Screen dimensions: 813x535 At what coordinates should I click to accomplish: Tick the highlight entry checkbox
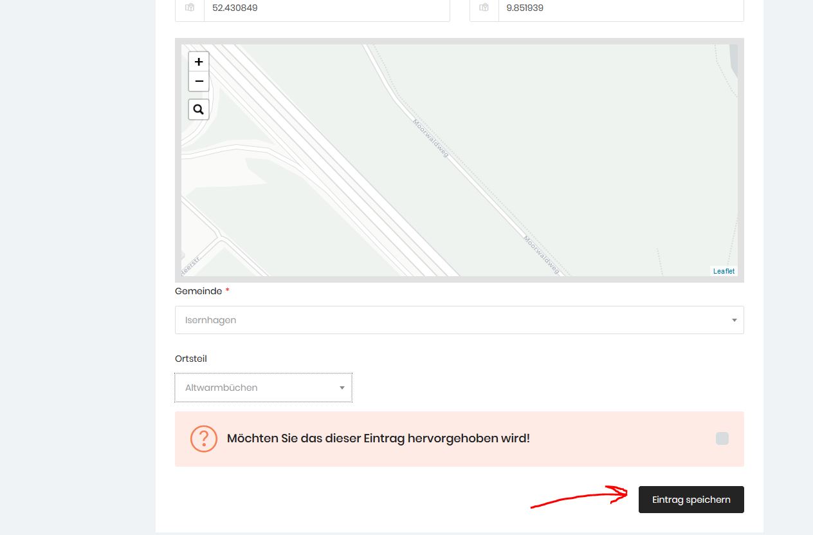pos(722,438)
